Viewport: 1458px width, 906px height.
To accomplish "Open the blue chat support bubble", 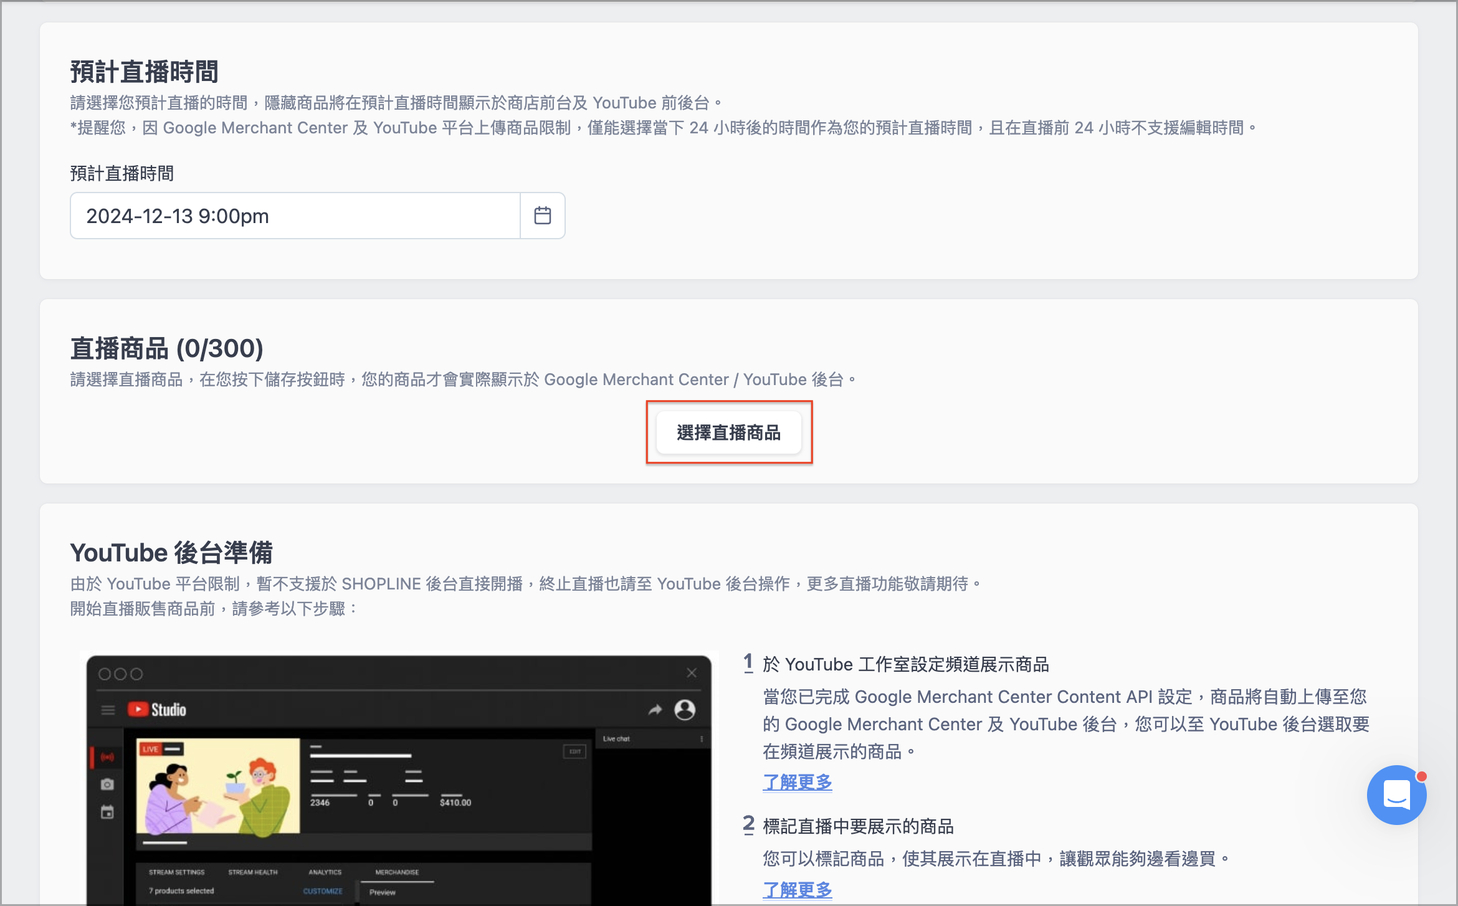I will 1396,794.
